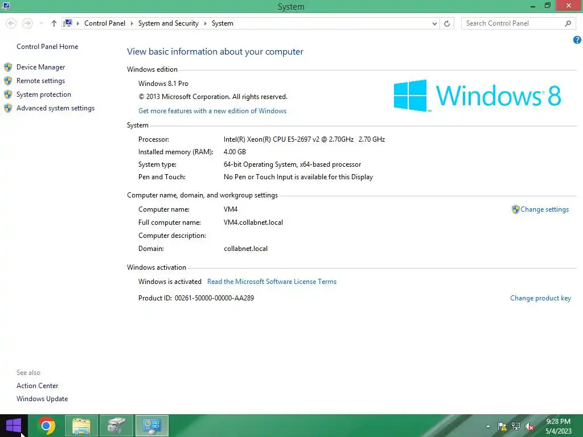Viewport: 583px width, 437px height.
Task: Click the System protection shield icon
Action: click(8, 94)
